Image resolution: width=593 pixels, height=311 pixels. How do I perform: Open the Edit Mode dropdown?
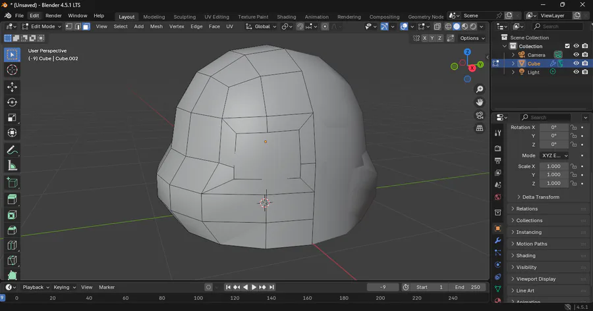(42, 26)
